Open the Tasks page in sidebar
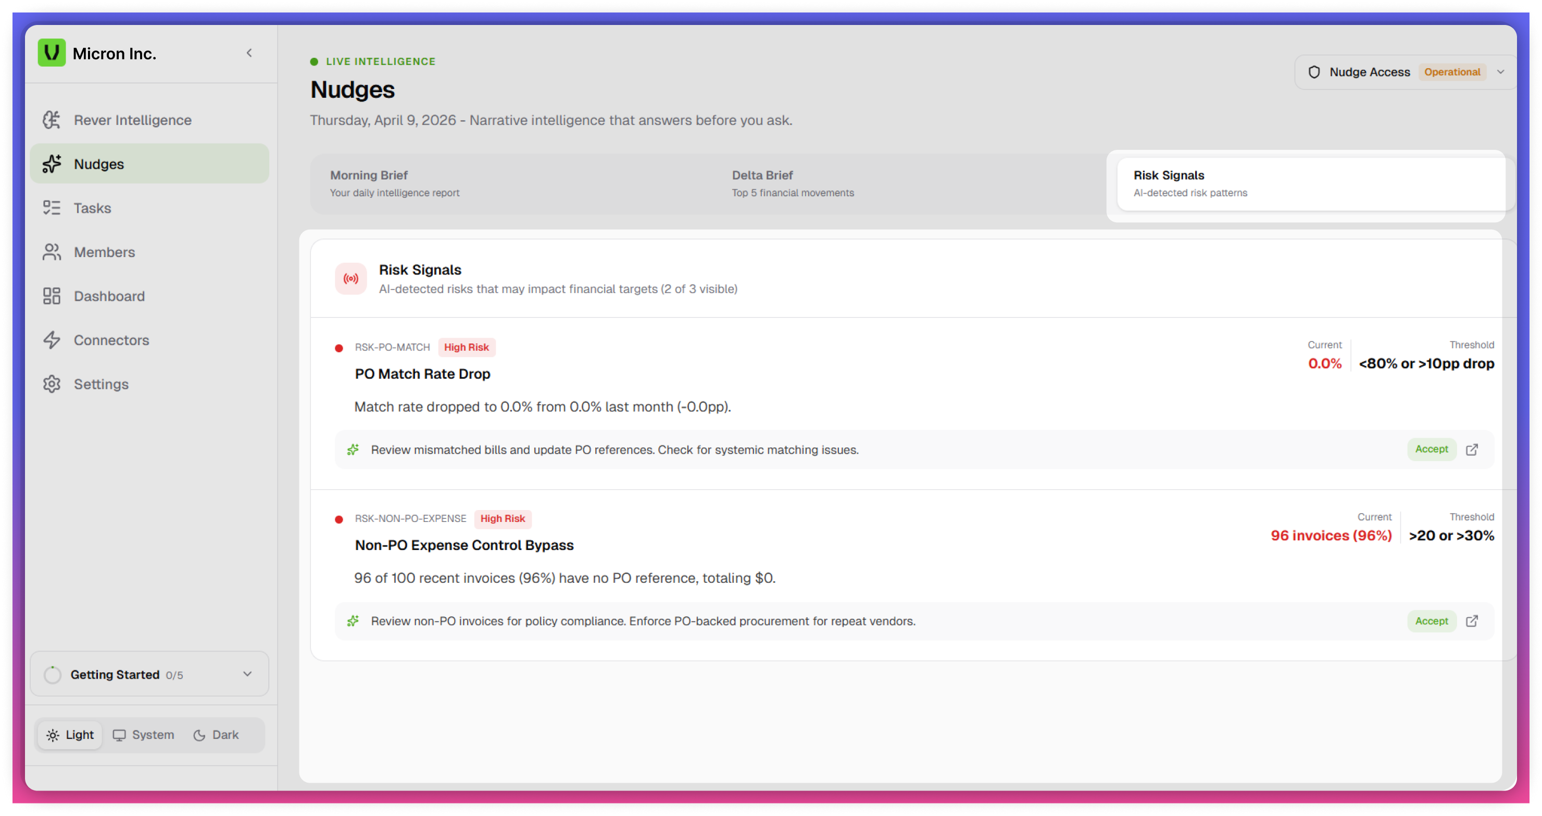The image size is (1542, 816). [92, 208]
